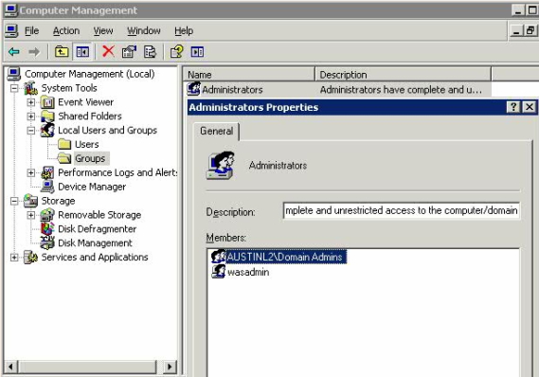Click the Groups folder icon
The width and height of the screenshot is (539, 377).
pyautogui.click(x=64, y=158)
